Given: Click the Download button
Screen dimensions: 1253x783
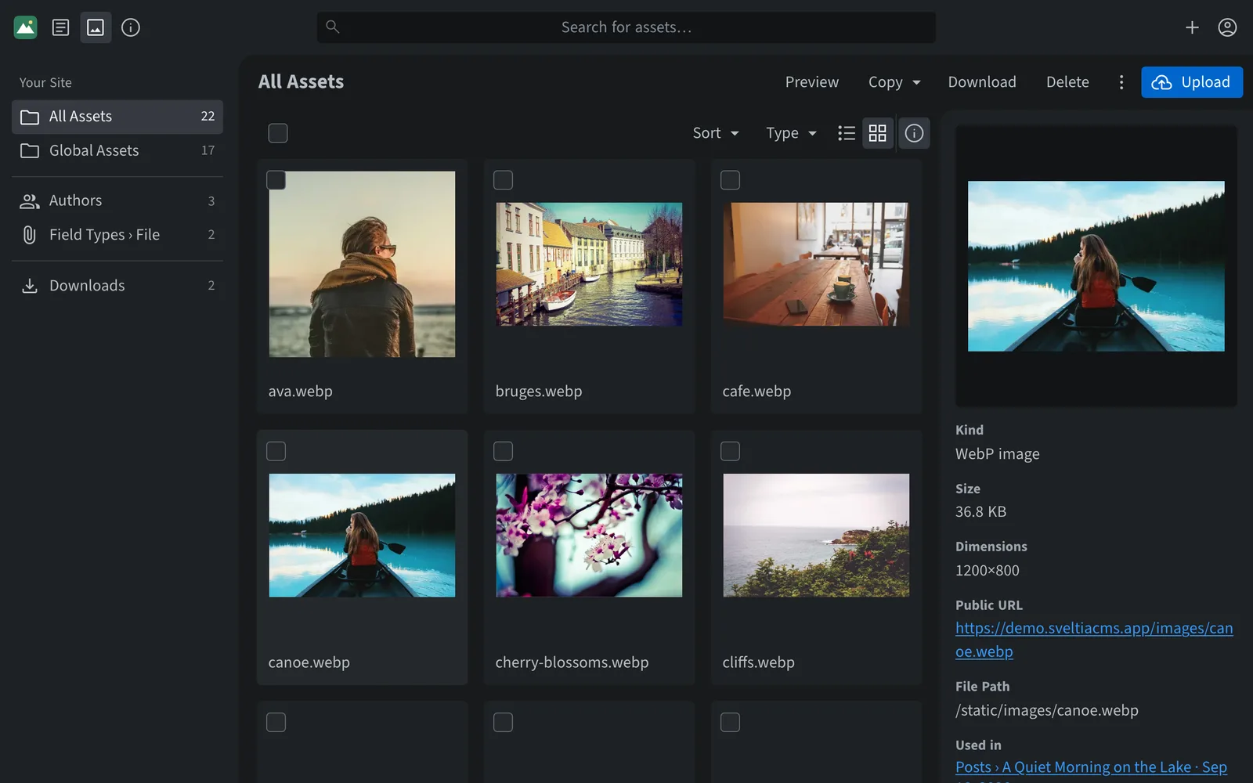Looking at the screenshot, I should (982, 82).
